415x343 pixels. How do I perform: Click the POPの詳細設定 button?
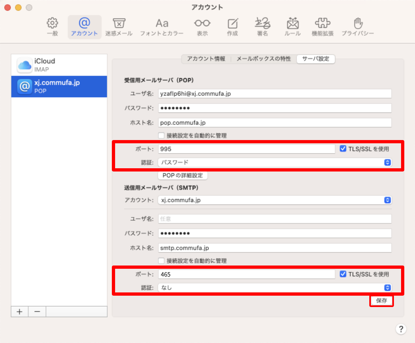point(183,175)
